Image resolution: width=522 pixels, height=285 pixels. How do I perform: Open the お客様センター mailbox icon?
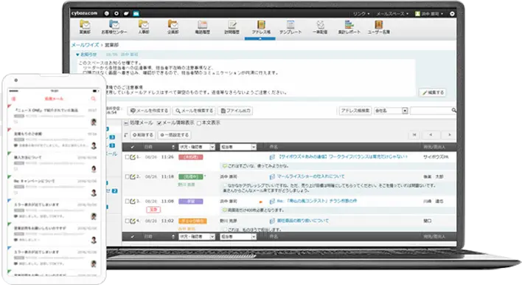click(x=114, y=27)
